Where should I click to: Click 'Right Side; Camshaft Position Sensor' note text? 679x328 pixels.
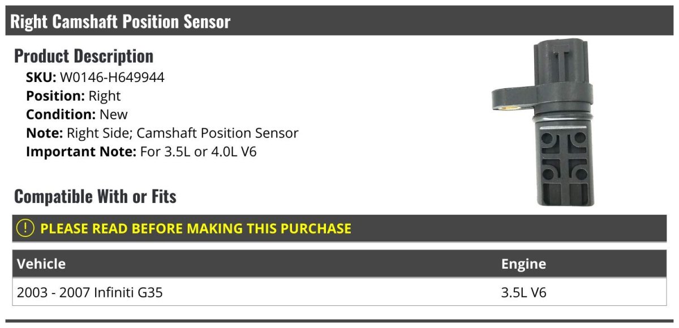pyautogui.click(x=182, y=133)
